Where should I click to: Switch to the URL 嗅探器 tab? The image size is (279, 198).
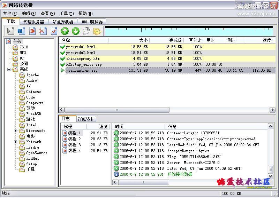(92, 22)
